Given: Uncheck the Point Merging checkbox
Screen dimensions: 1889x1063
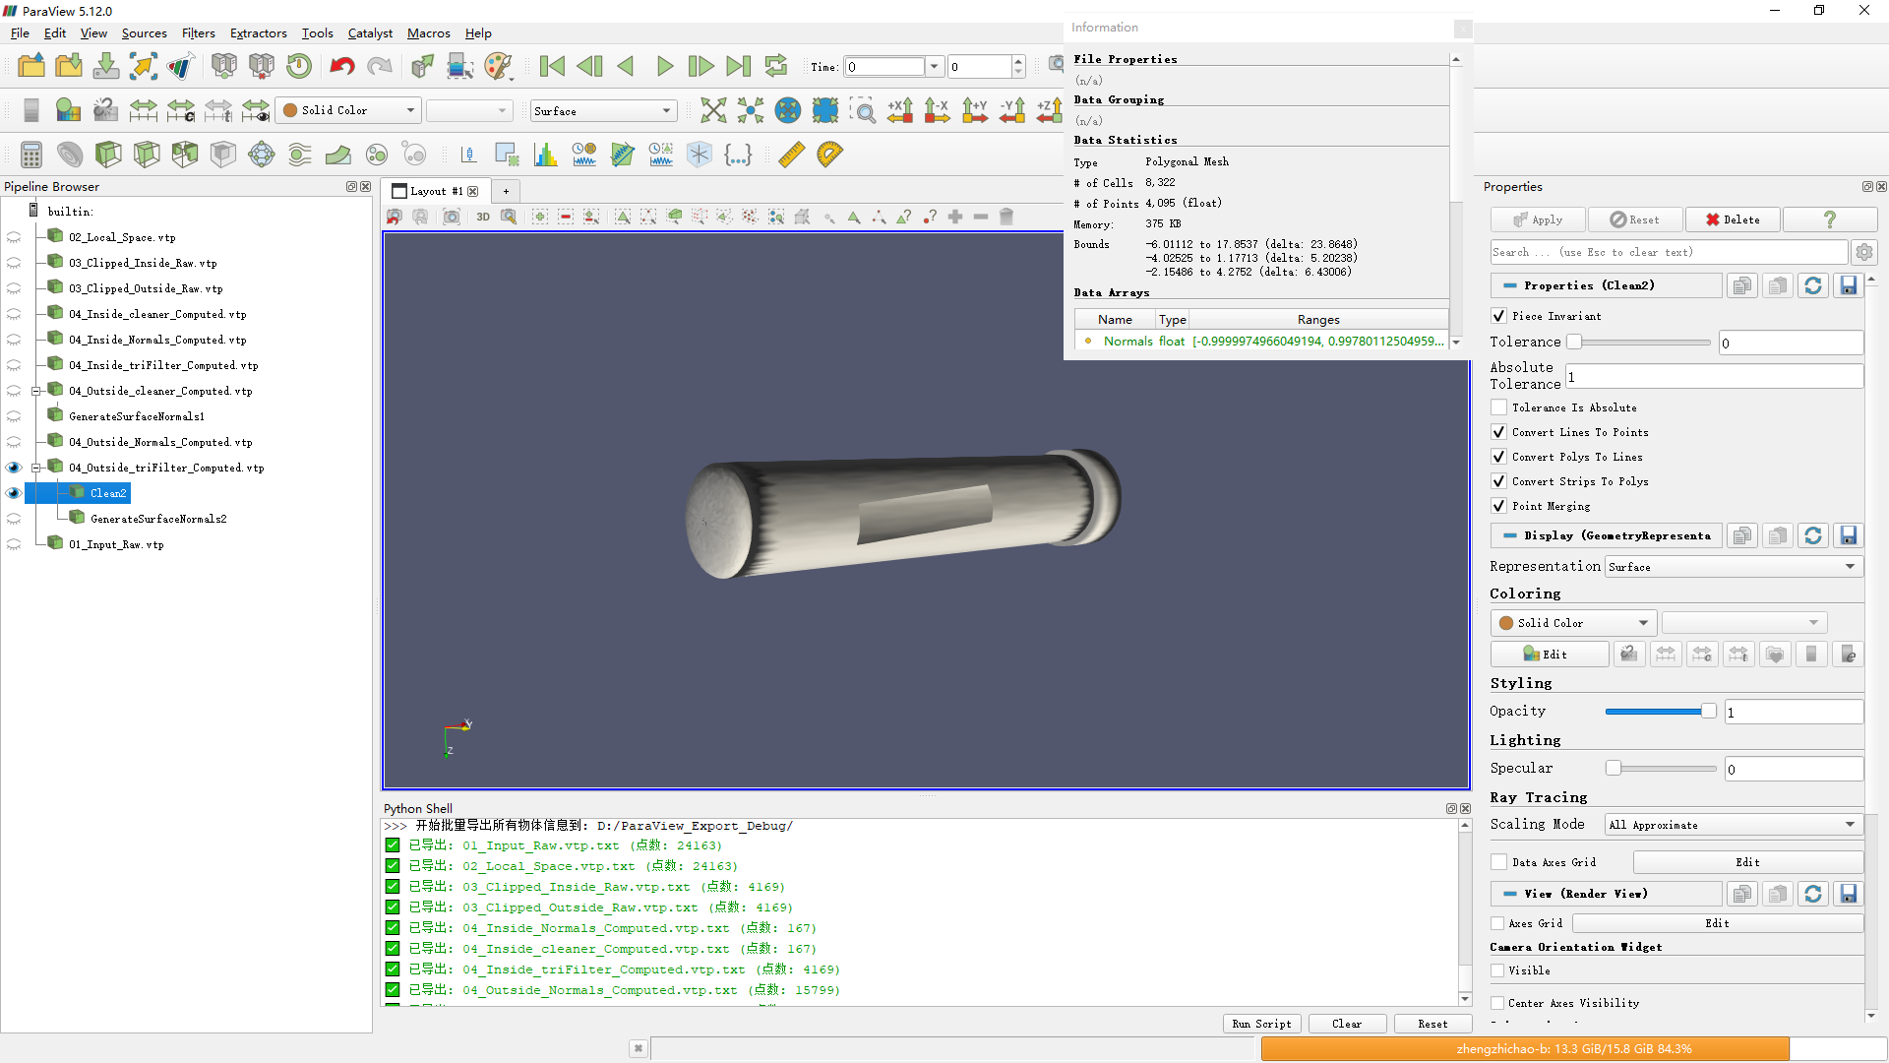Looking at the screenshot, I should pos(1498,506).
